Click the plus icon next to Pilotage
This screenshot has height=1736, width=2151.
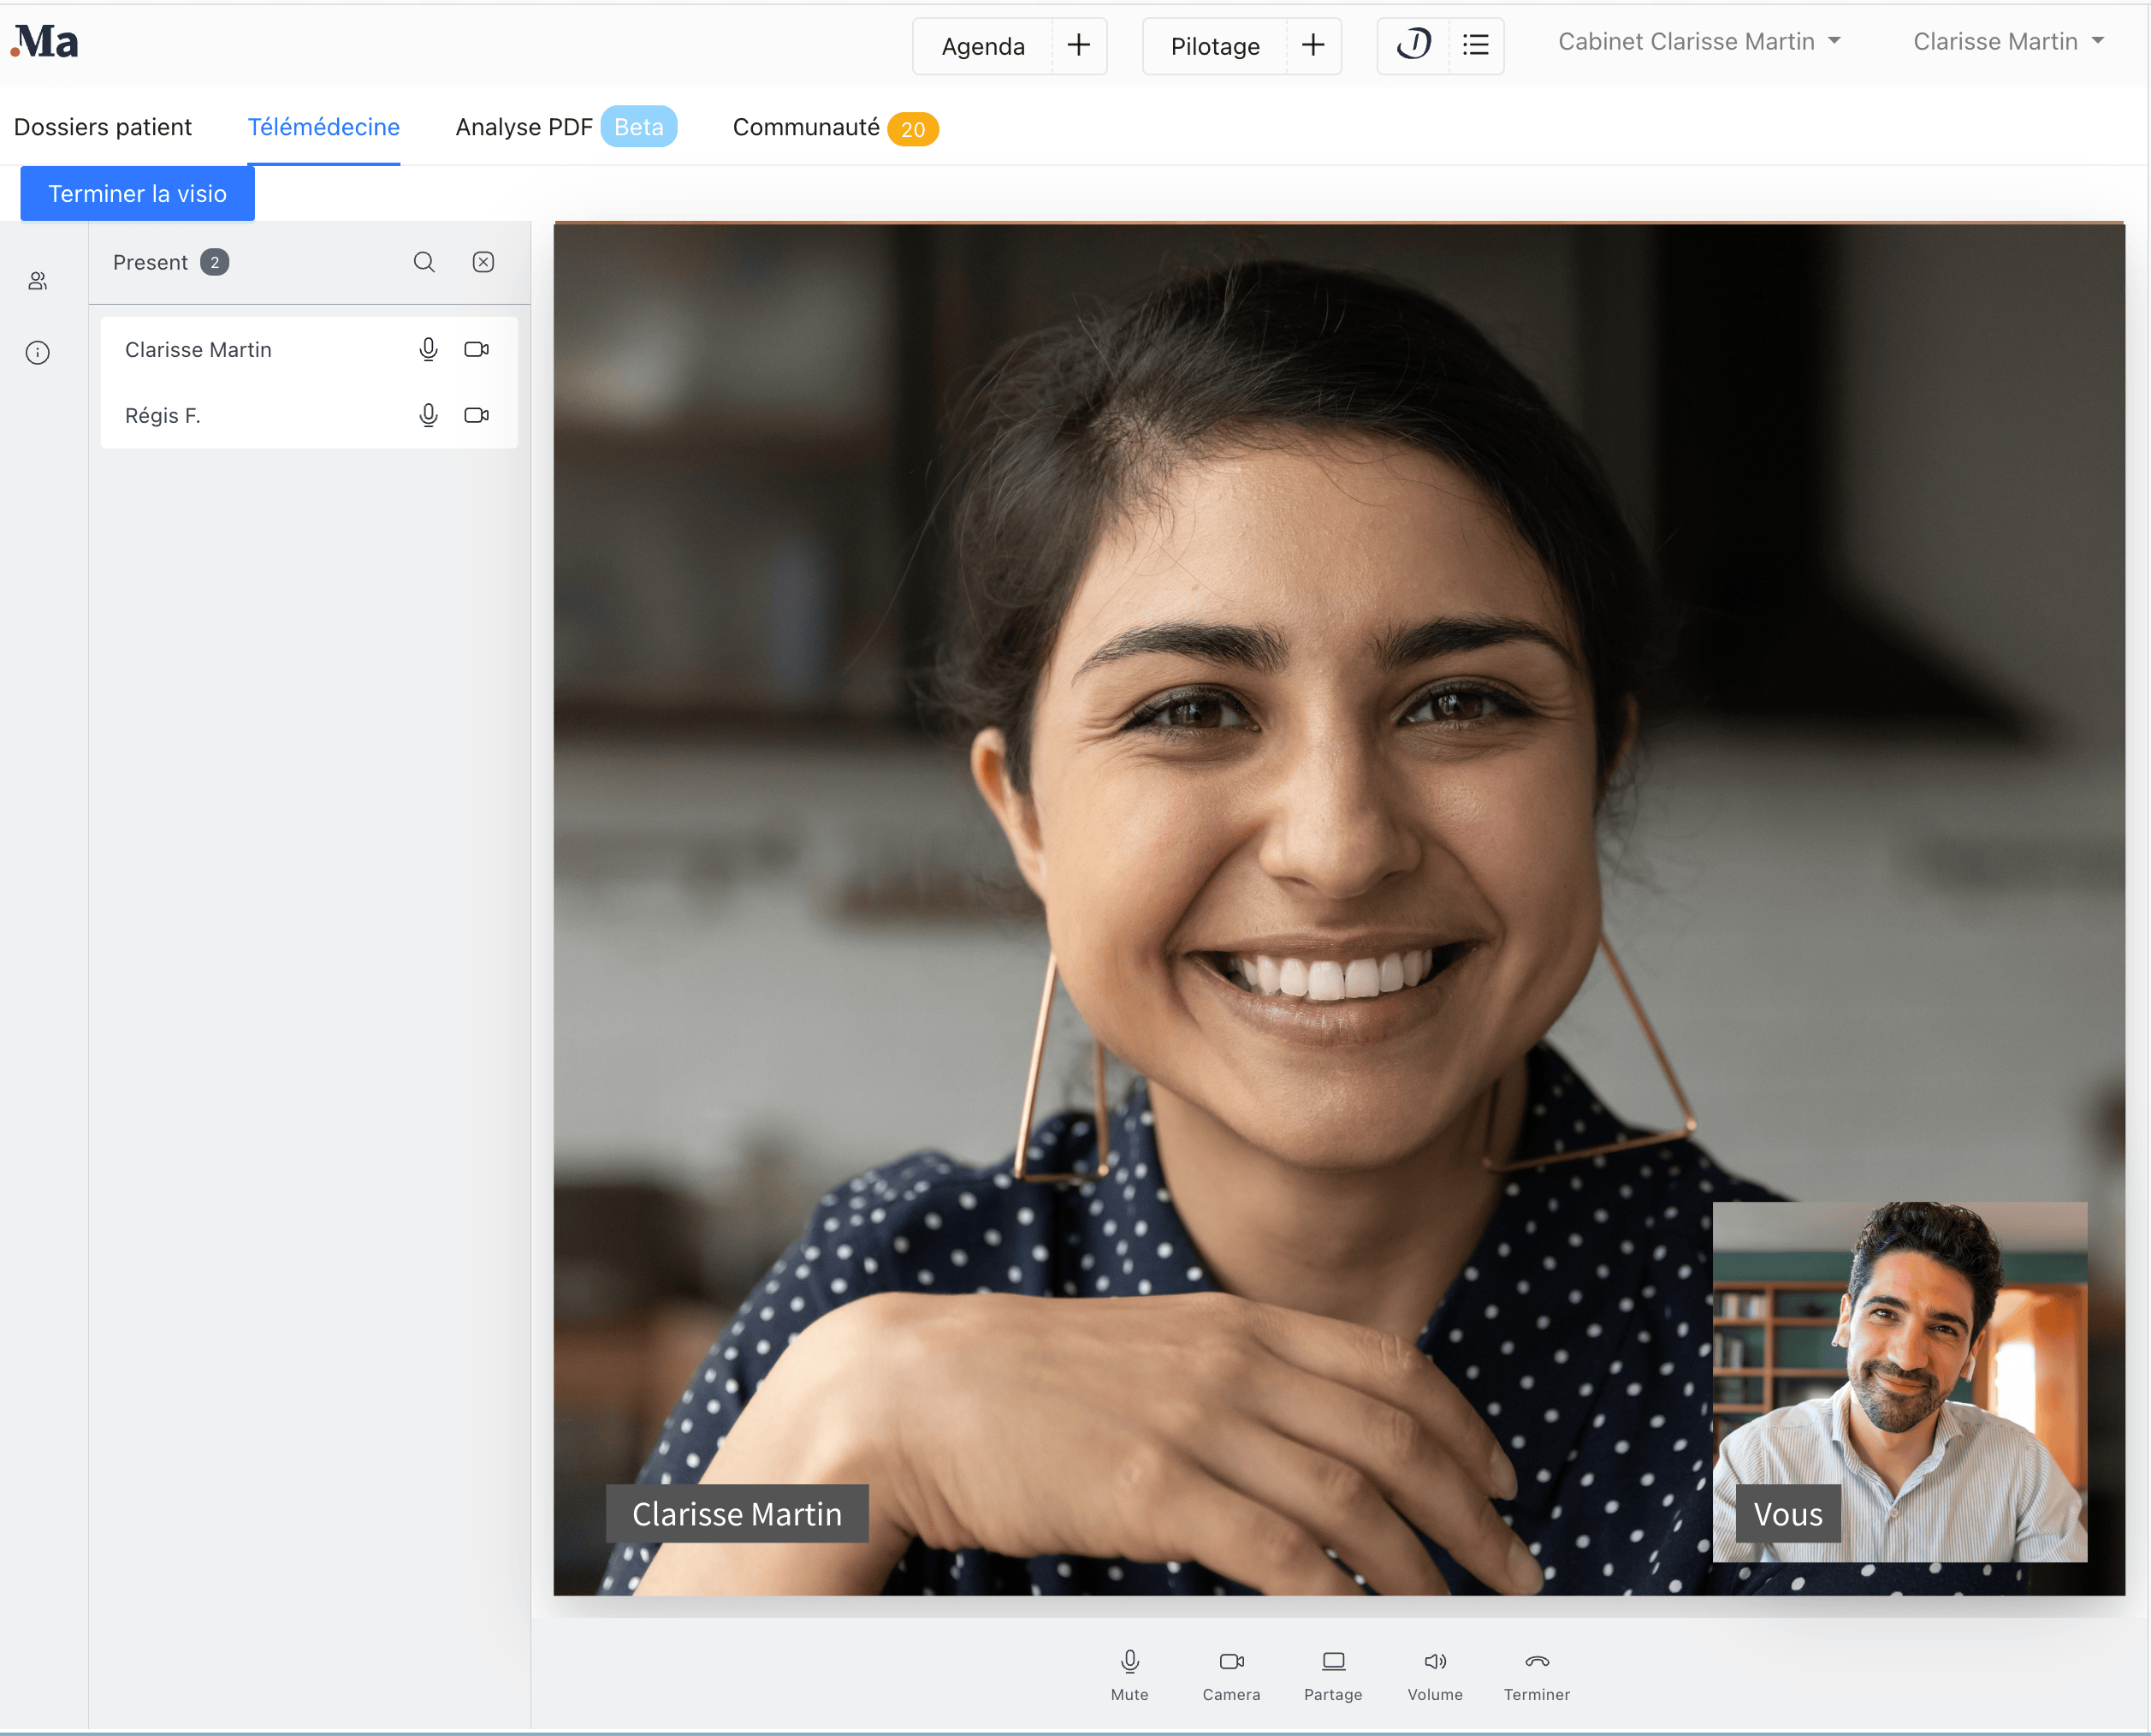pos(1313,45)
